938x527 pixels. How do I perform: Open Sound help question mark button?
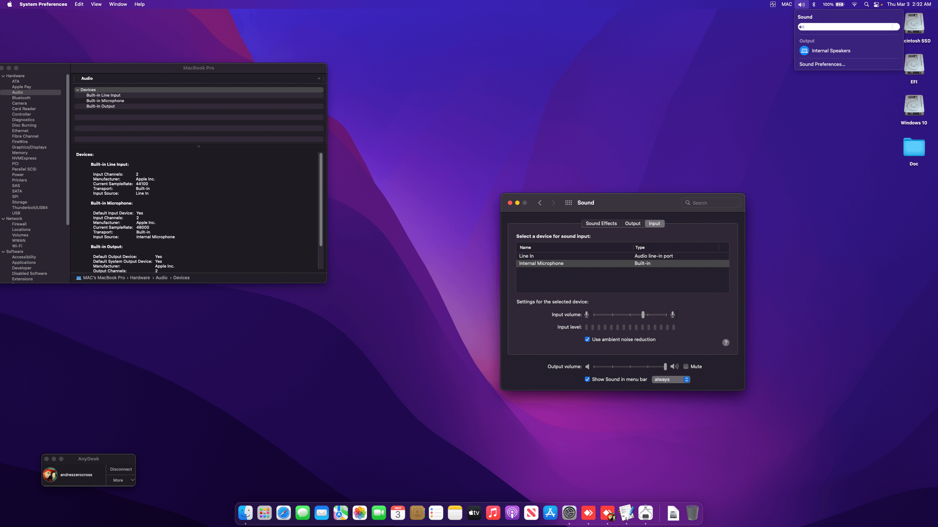click(725, 343)
